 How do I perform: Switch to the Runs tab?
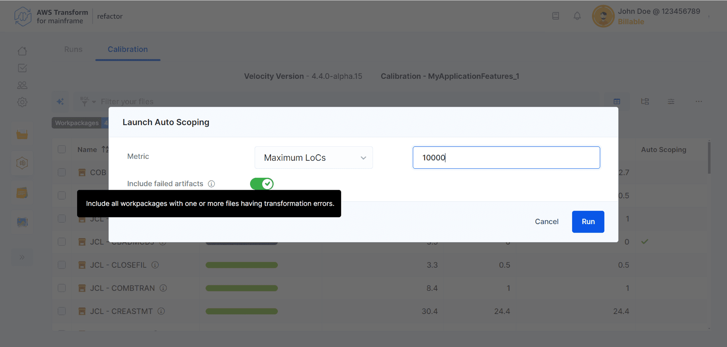coord(73,49)
